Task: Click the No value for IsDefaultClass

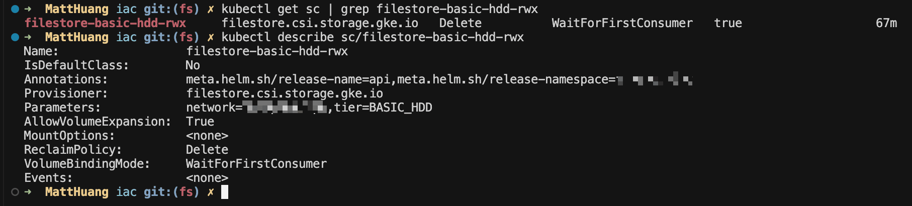Action: 193,65
